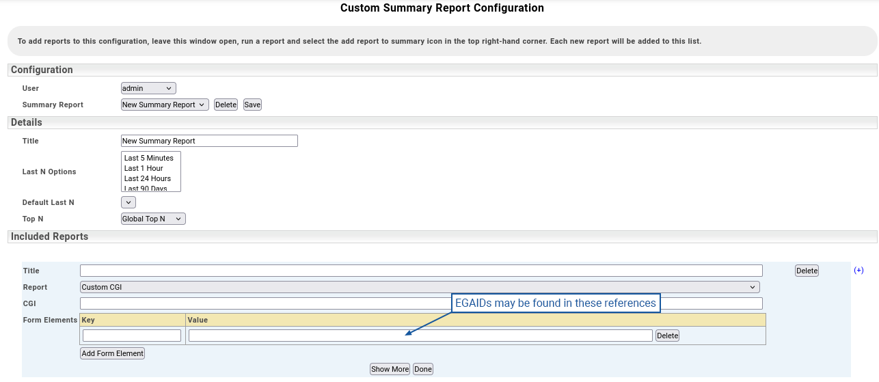Open the User dropdown showing admin

(x=148, y=88)
